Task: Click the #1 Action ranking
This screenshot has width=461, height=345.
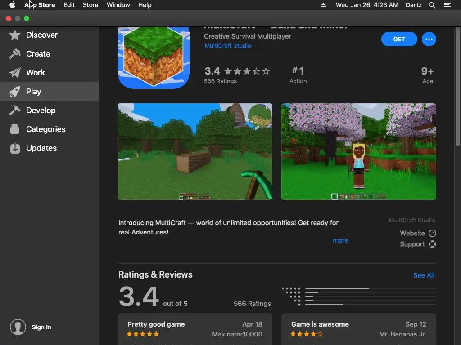Action: (298, 75)
